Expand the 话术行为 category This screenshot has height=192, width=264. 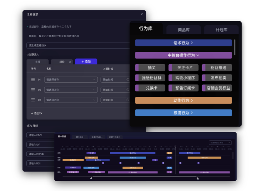[x=183, y=43]
